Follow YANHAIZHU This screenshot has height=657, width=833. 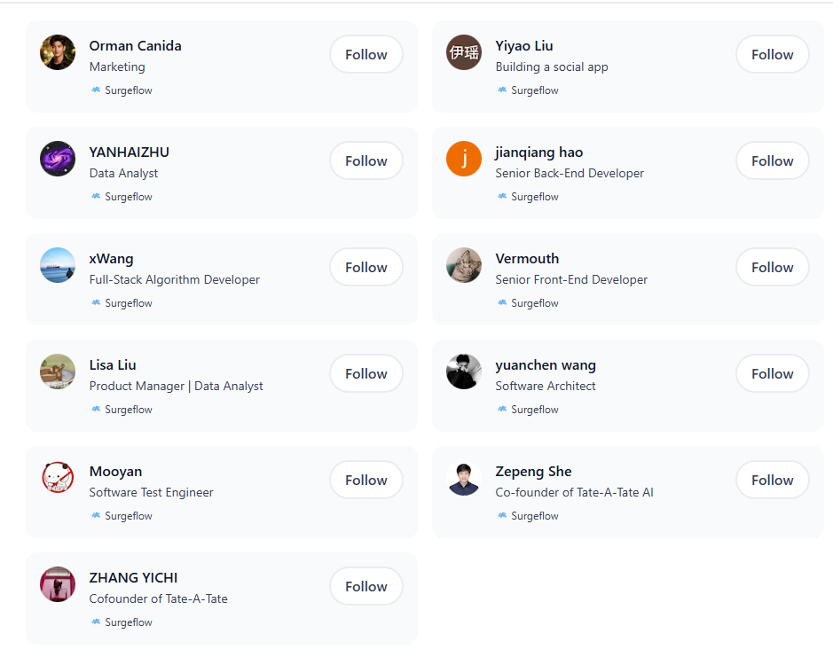pos(366,160)
